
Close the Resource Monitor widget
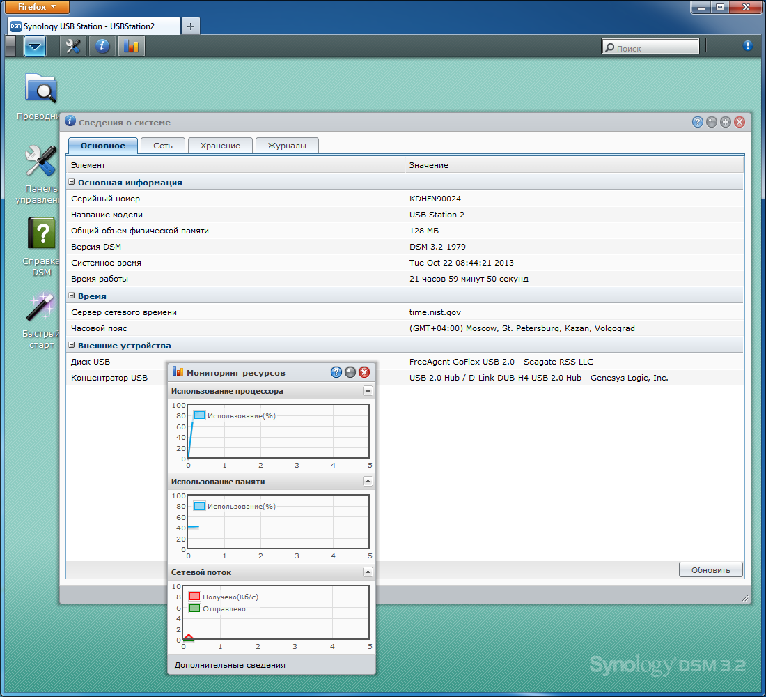(x=364, y=372)
